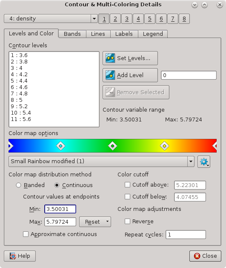The image size is (226, 268).
Task: Select the yellow color map control point
Action: pyautogui.click(x=164, y=146)
